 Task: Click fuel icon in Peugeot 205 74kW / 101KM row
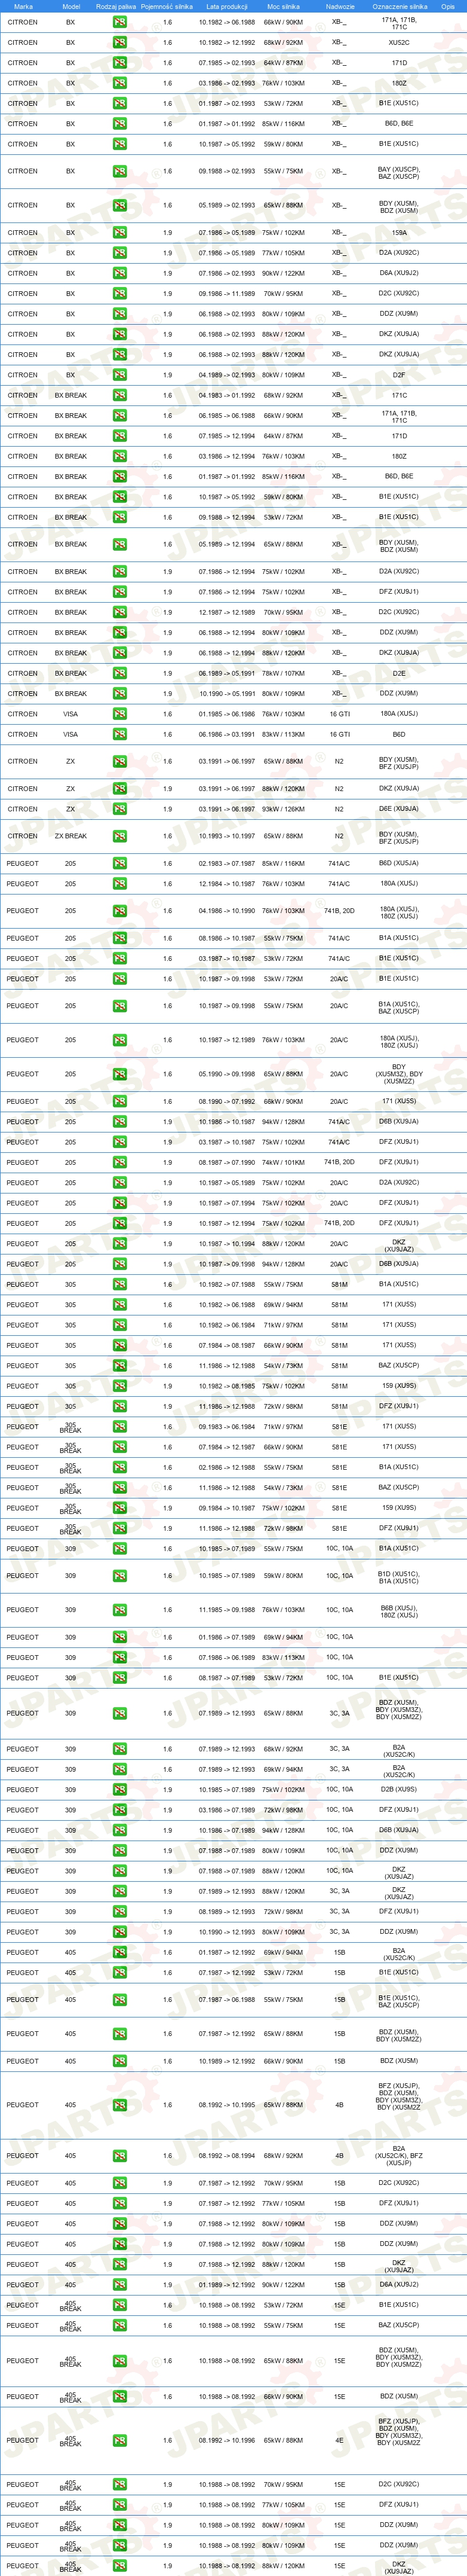click(120, 1162)
